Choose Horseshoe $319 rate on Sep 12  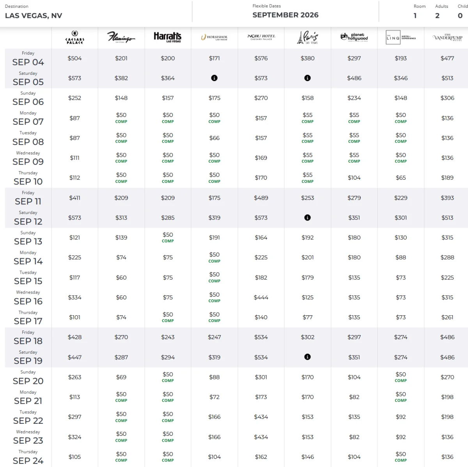pyautogui.click(x=214, y=218)
